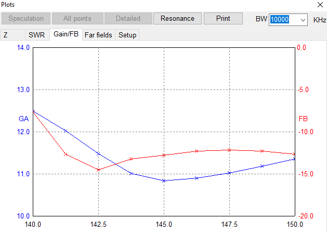Click the red FB axis label
This screenshot has height=232, width=327.
[x=303, y=119]
